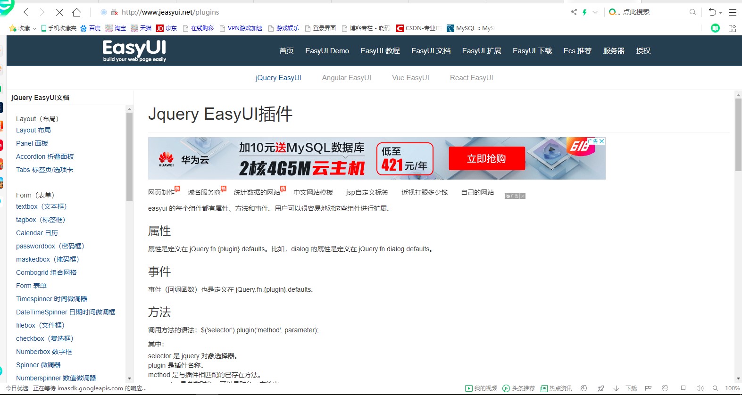Open 服务器 menu item
742x395 pixels.
click(614, 51)
